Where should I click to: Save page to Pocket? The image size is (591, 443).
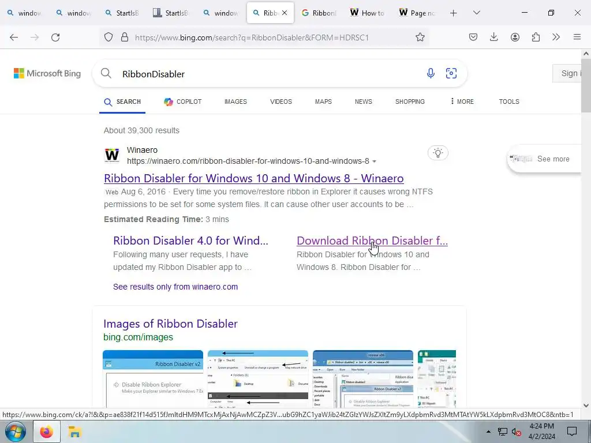tap(473, 37)
